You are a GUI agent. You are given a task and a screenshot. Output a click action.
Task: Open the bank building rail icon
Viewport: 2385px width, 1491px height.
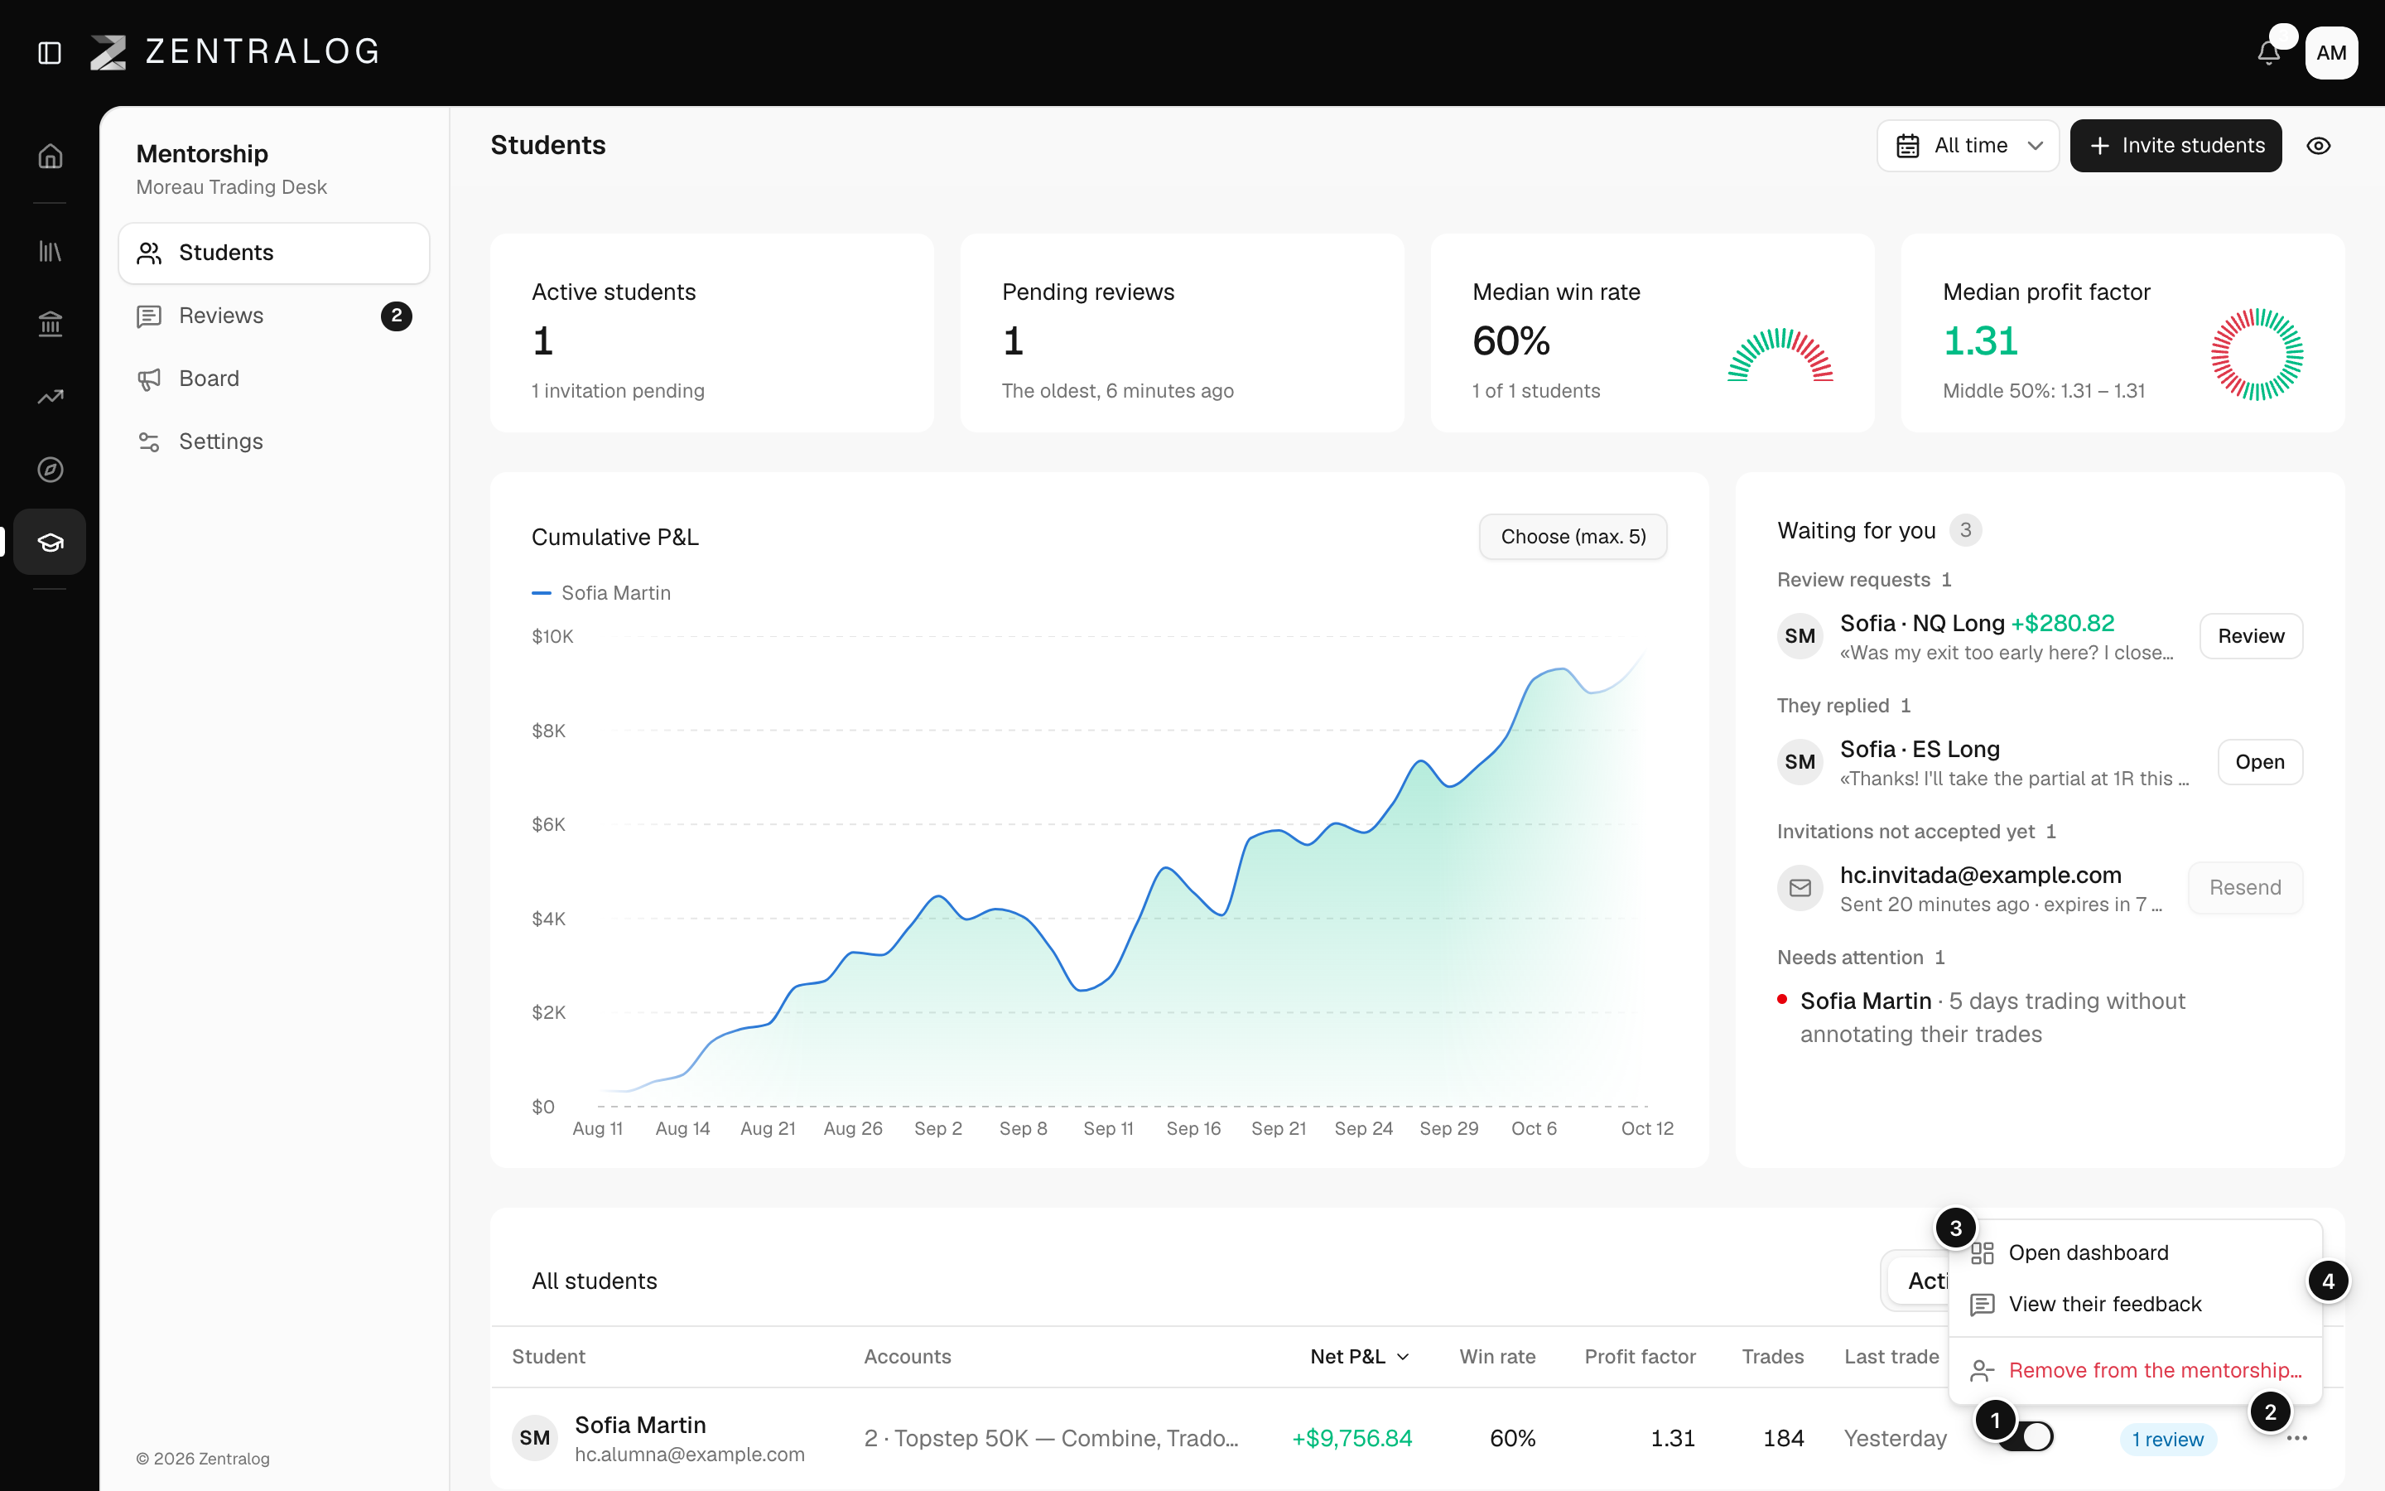click(51, 323)
